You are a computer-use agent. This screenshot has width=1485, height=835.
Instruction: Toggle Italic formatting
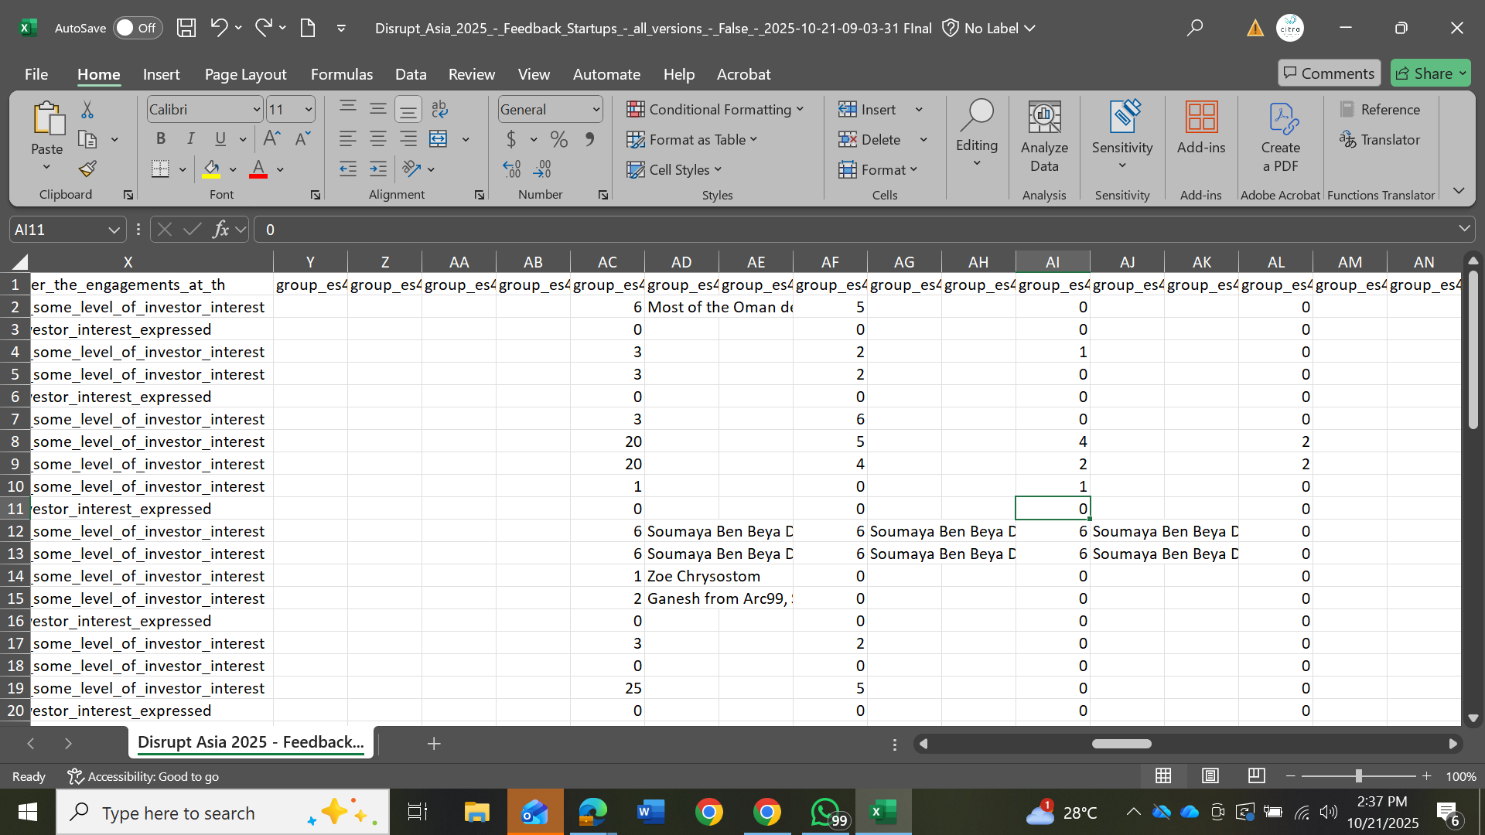coord(190,138)
